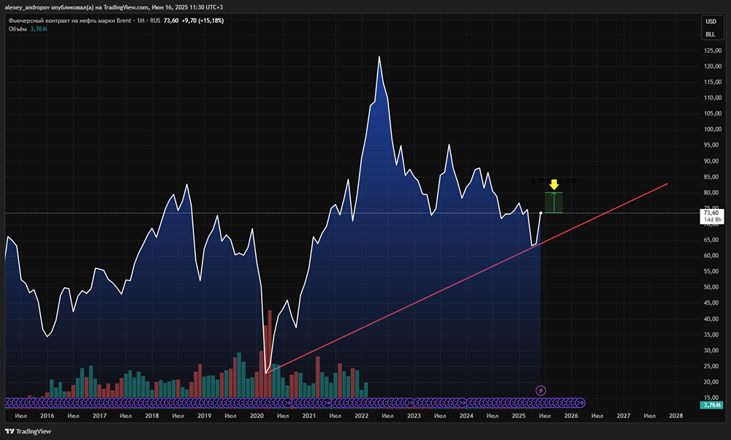
Task: Click the 100,00 price axis label
Action: tap(713, 129)
